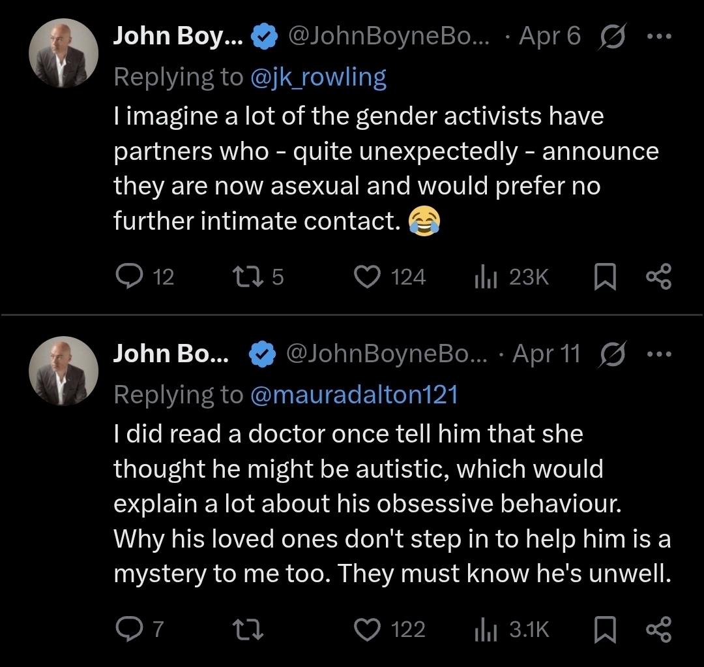Share the April 6 tweet

pyautogui.click(x=658, y=277)
